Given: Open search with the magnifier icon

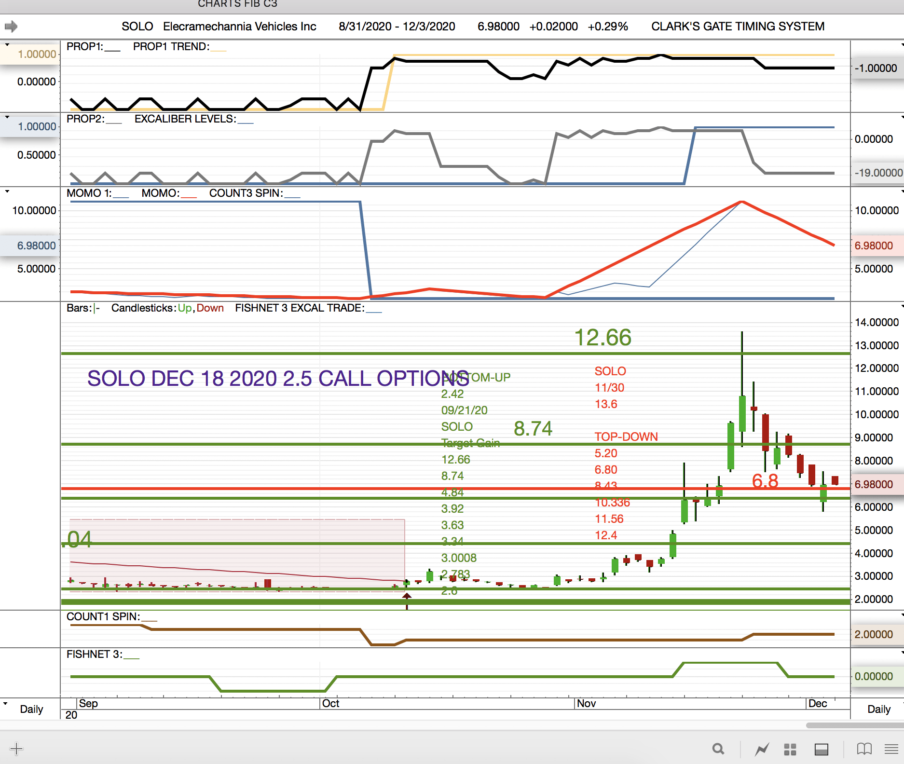Looking at the screenshot, I should coord(718,749).
